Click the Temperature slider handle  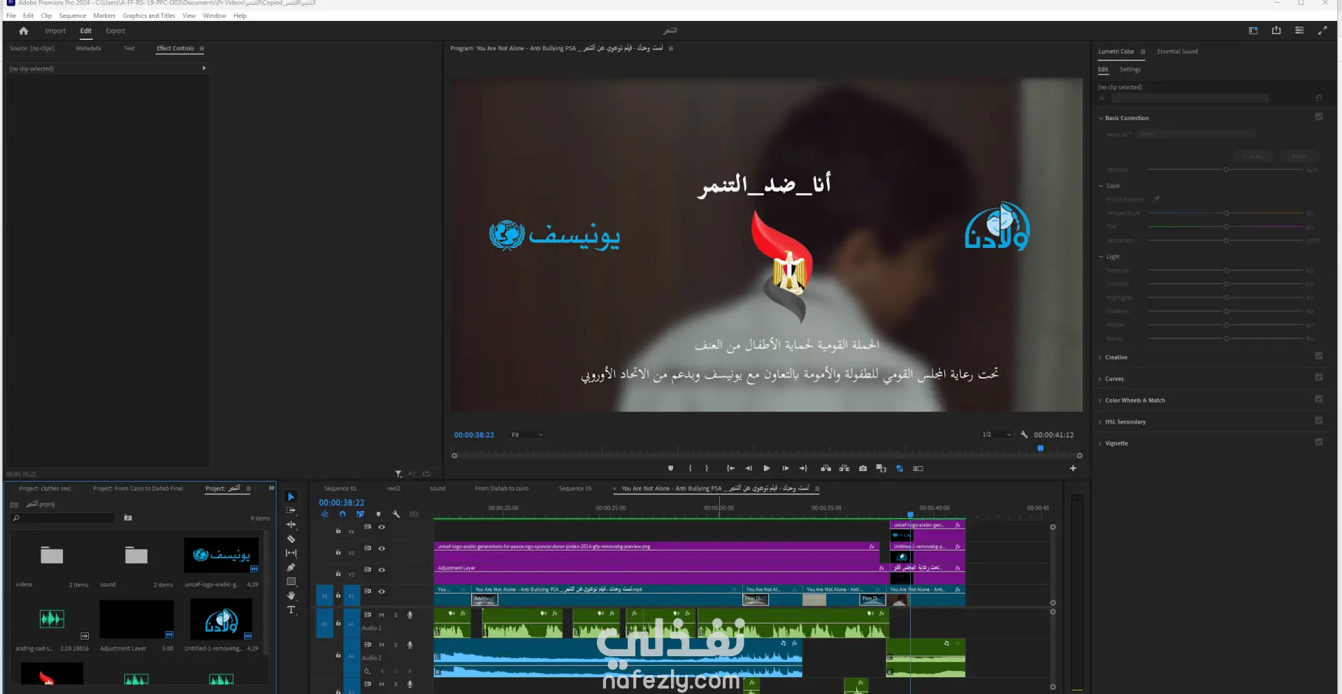click(x=1227, y=213)
